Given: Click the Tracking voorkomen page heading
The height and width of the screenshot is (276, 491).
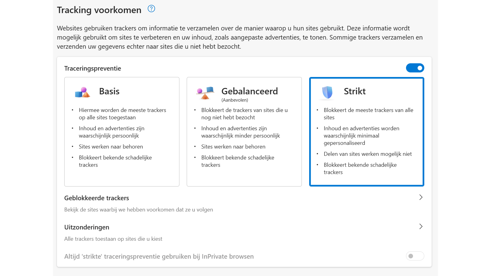Looking at the screenshot, I should [99, 10].
